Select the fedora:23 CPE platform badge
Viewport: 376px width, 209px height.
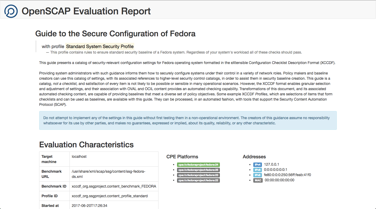click(198, 175)
